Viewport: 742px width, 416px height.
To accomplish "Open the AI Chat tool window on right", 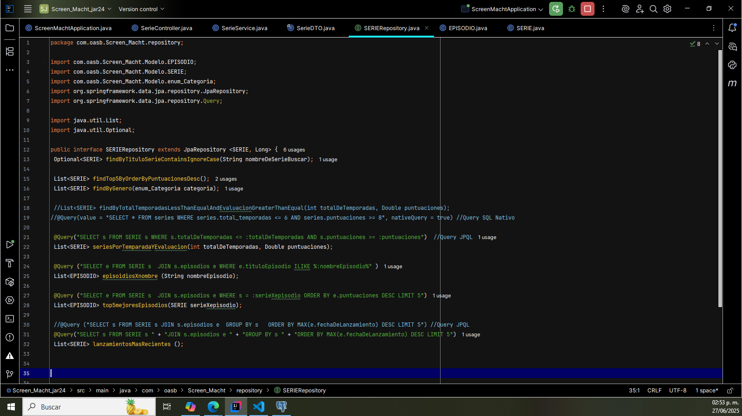I will [732, 47].
